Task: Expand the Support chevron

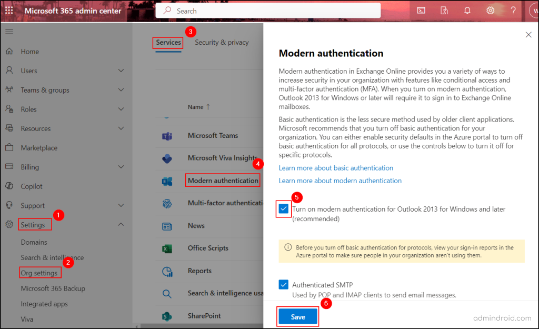Action: [x=121, y=205]
